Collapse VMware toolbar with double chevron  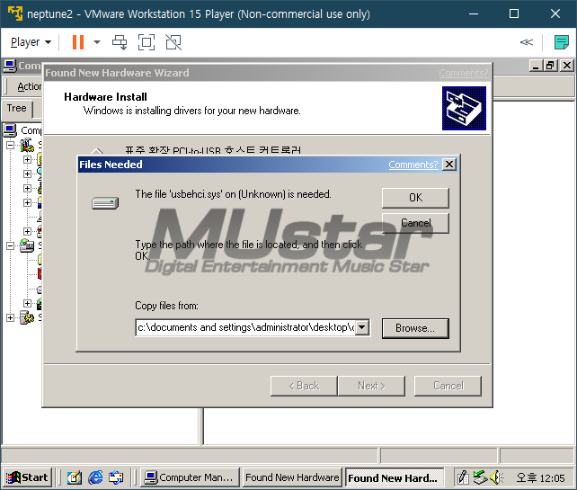click(x=526, y=42)
